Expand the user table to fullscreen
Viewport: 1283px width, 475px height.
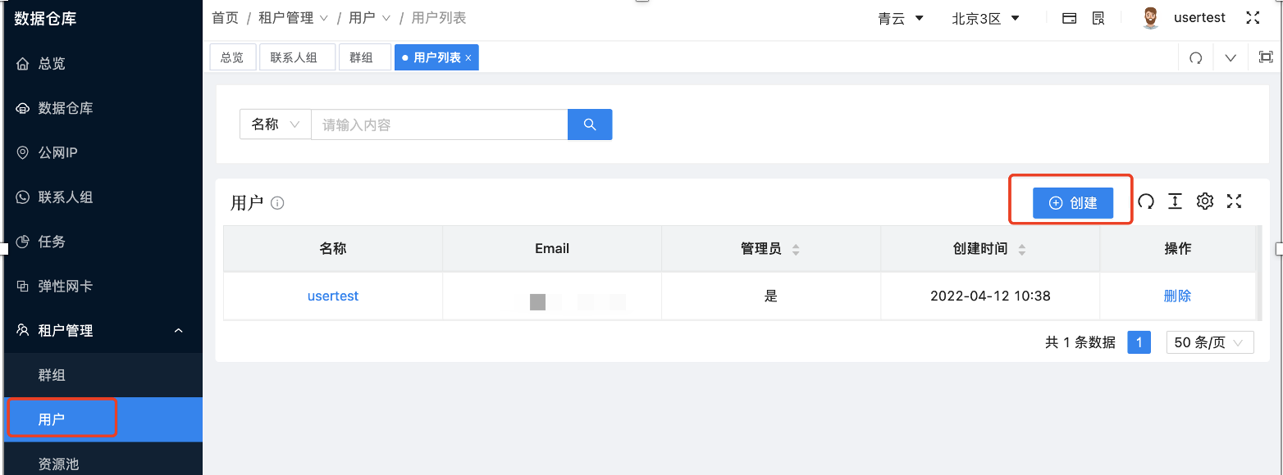tap(1235, 201)
